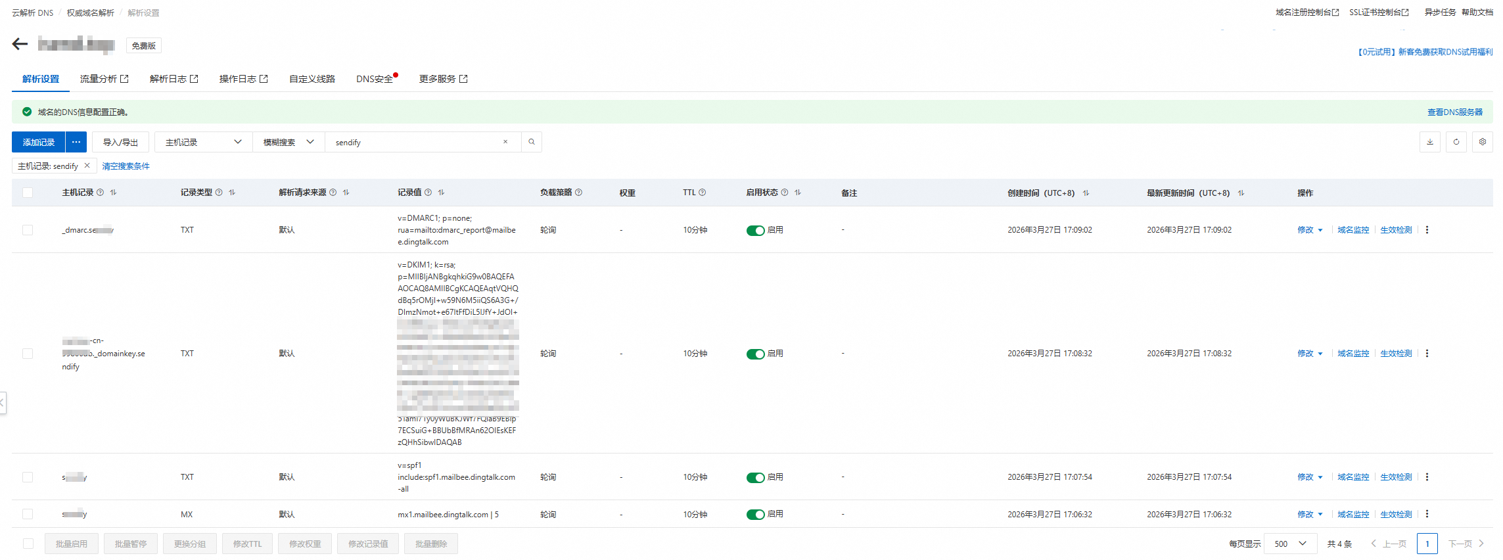Open 权威域名解析 breadcrumb
Screen dimensions: 1503x560
pyautogui.click(x=91, y=12)
